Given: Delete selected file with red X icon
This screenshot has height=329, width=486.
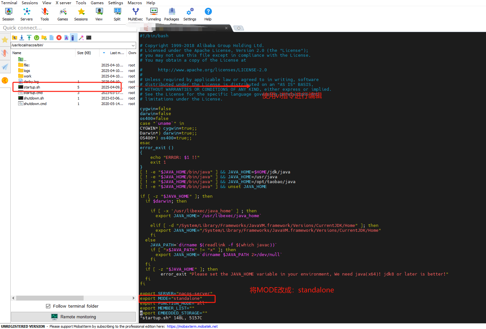Looking at the screenshot, I should point(59,38).
